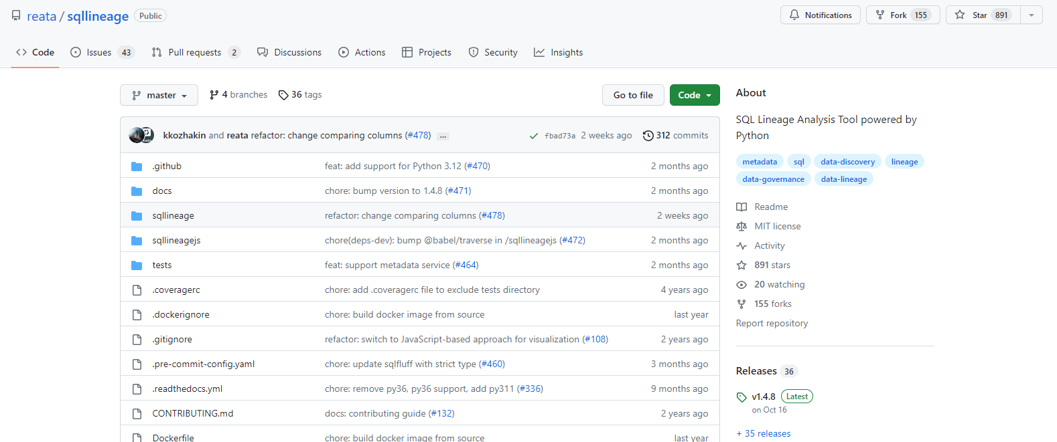
Task: Click the Go to file button
Action: pos(633,95)
